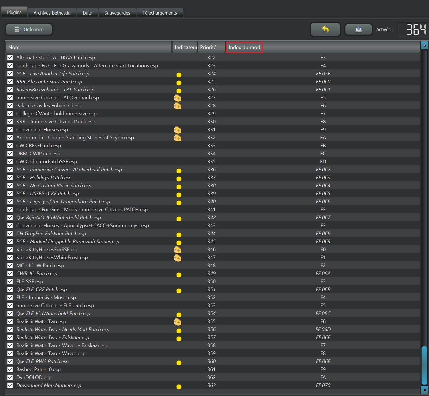Click mod index value FE:06C

323,313
